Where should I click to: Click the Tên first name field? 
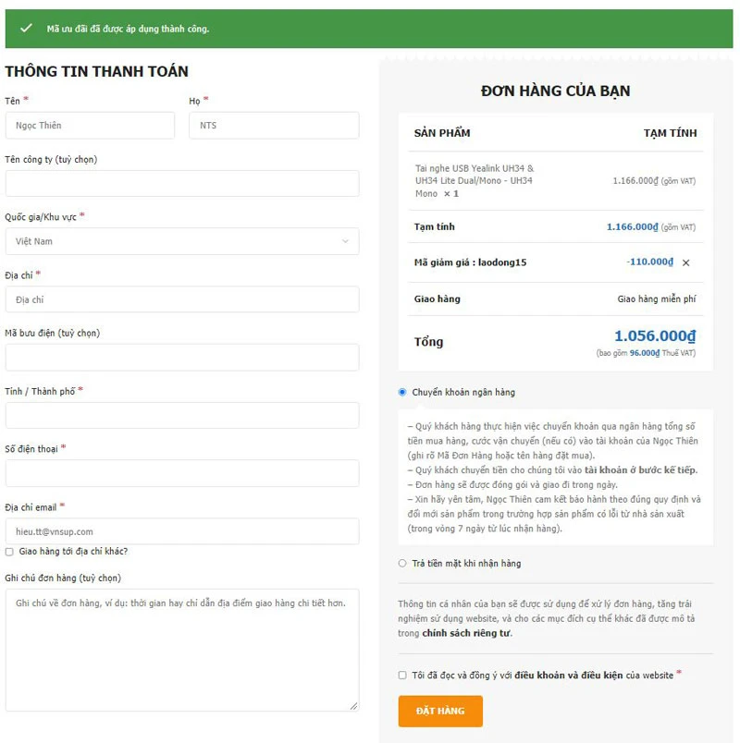click(90, 126)
